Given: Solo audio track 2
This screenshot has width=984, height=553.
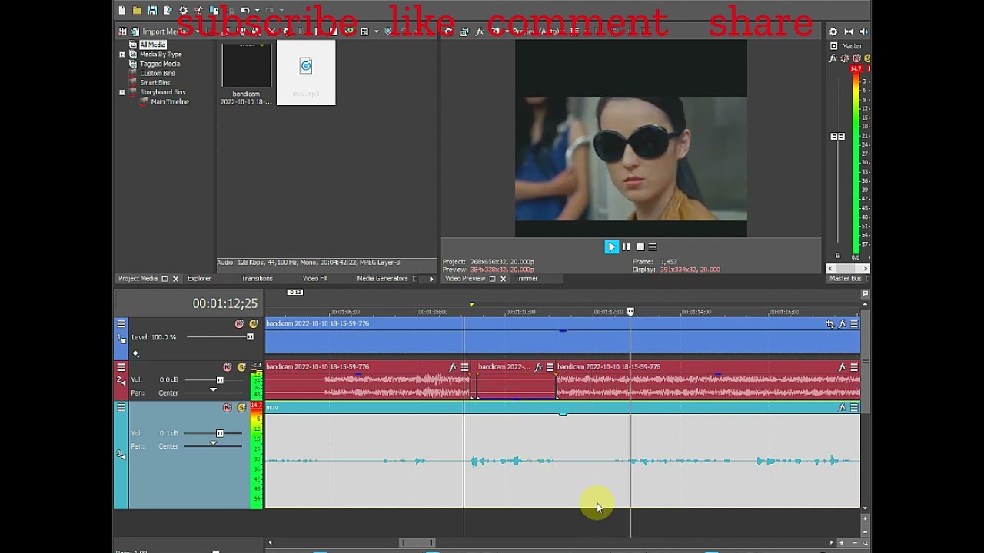Looking at the screenshot, I should click(241, 367).
